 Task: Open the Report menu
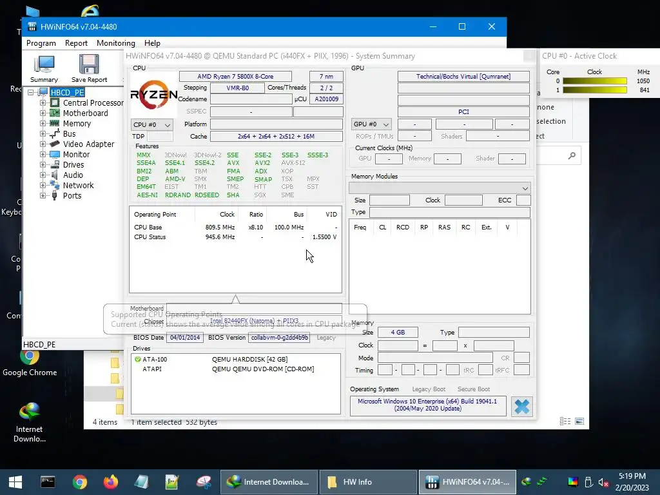point(76,43)
